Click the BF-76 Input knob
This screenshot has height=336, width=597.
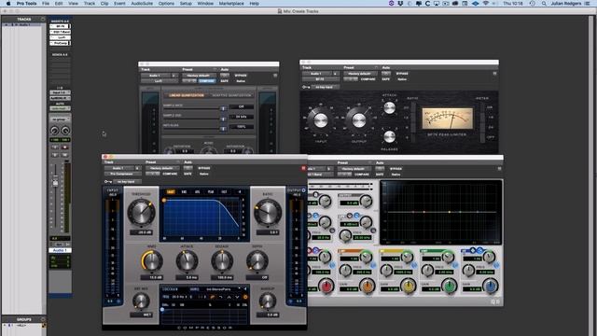point(320,120)
